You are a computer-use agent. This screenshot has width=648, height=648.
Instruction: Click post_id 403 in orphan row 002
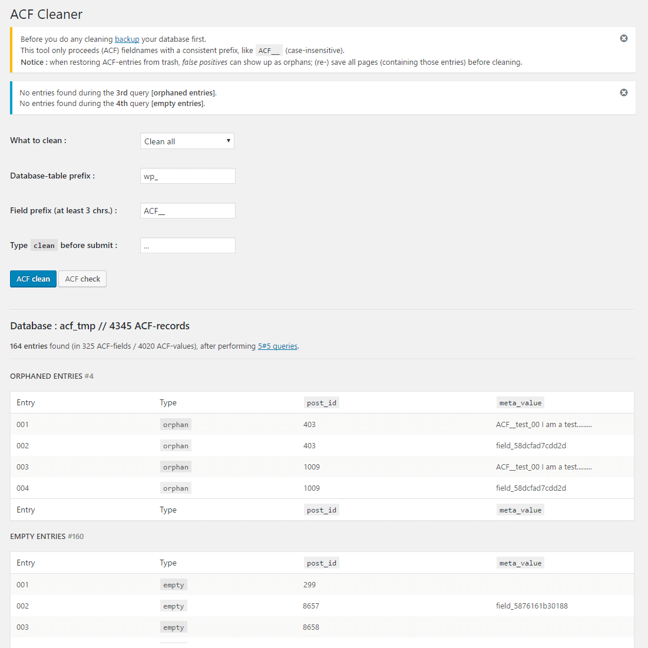[x=309, y=446]
